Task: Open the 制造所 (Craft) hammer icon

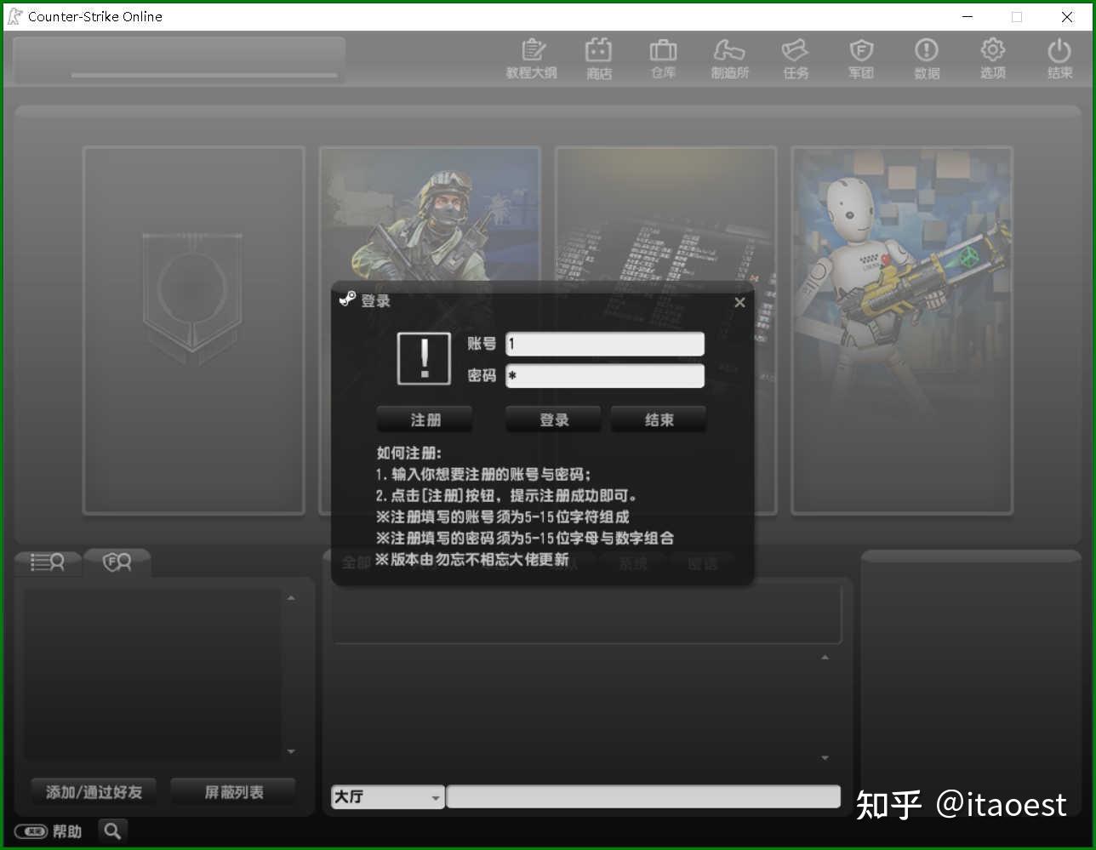Action: (729, 56)
